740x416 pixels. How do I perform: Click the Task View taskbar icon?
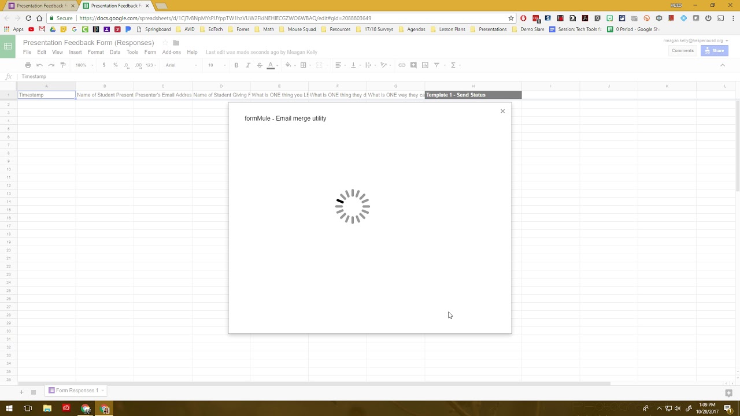pos(28,408)
